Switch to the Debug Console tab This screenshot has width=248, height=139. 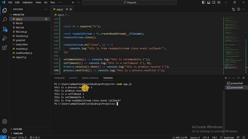(x=90, y=78)
